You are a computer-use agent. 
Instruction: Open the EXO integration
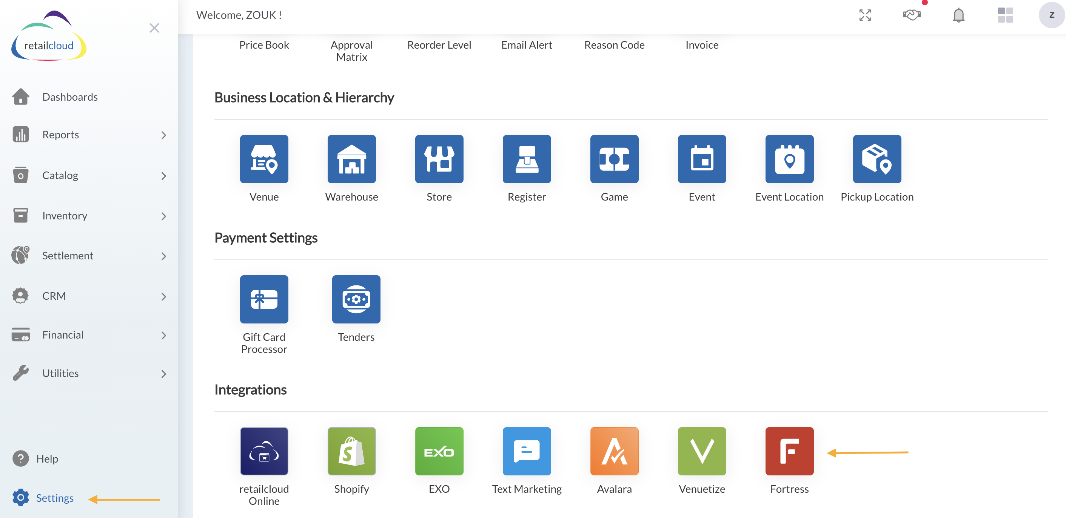pos(439,451)
